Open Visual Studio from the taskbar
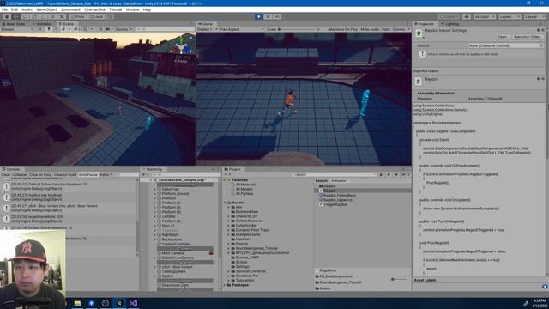The width and height of the screenshot is (549, 309). click(134, 303)
